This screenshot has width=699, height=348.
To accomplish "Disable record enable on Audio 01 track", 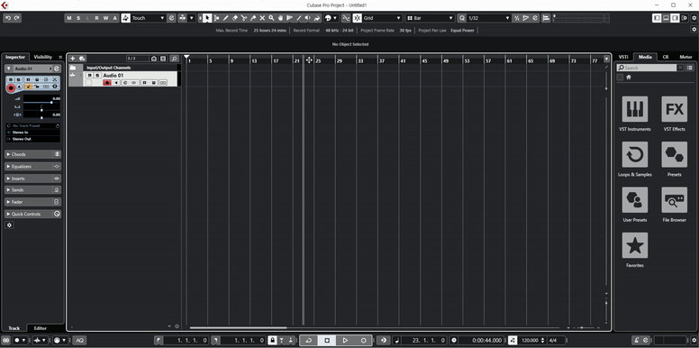I will tap(107, 83).
